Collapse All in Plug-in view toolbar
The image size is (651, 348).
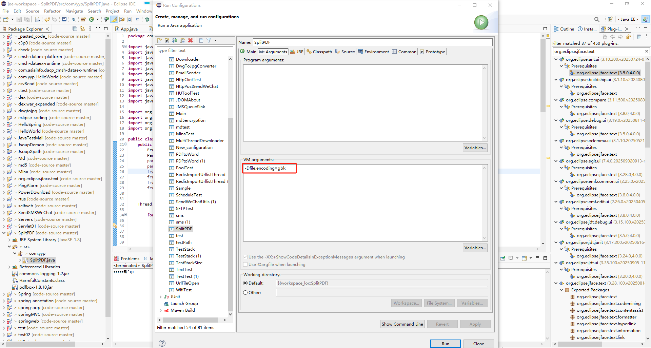pyautogui.click(x=639, y=37)
